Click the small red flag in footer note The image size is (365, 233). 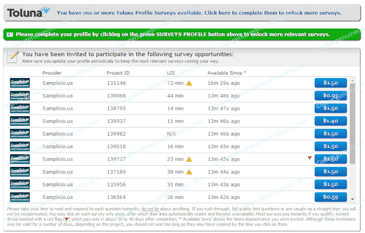(x=67, y=219)
